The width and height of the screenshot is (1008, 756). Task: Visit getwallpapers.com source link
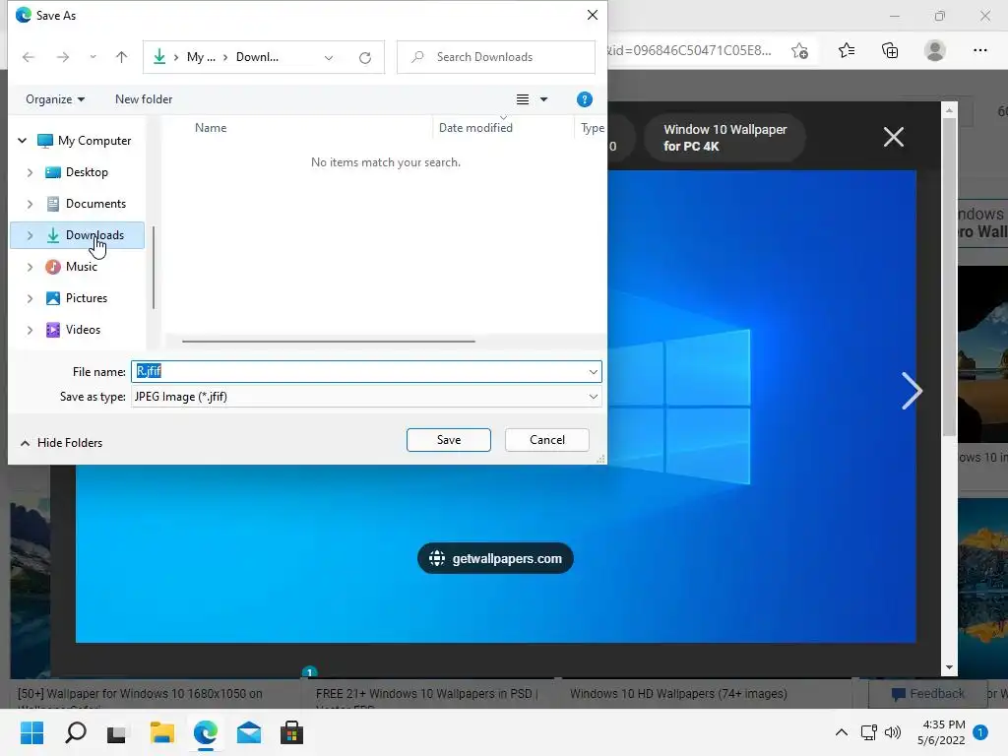click(495, 559)
